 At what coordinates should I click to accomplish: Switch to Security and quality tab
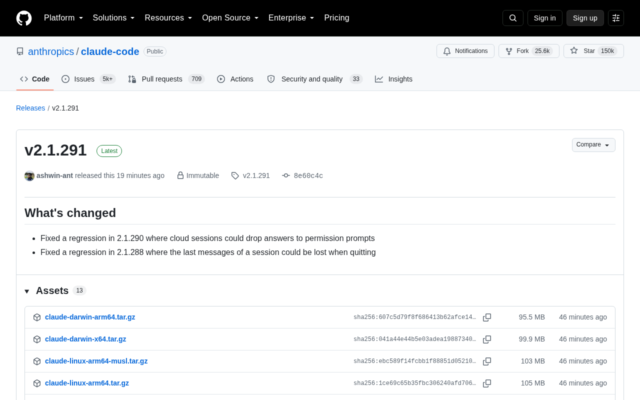pyautogui.click(x=314, y=79)
